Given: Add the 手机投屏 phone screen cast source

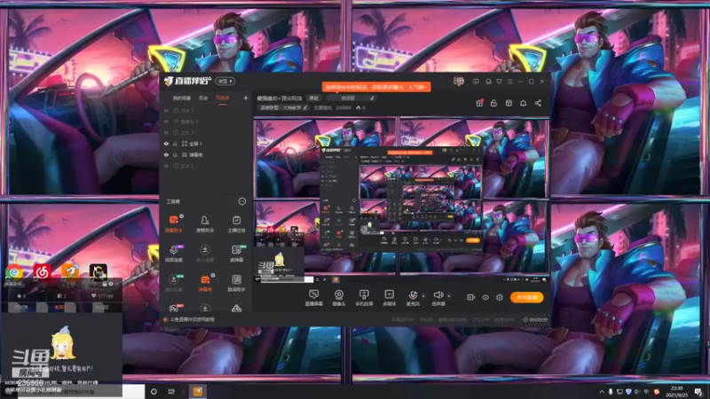Looking at the screenshot, I should coord(364,298).
